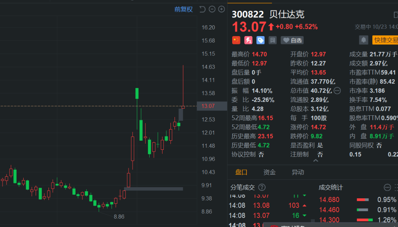Image resolution: width=398 pixels, height=227 pixels.
Task: Click the 14:08 trade row with volume 16
Action: pyautogui.click(x=268, y=215)
